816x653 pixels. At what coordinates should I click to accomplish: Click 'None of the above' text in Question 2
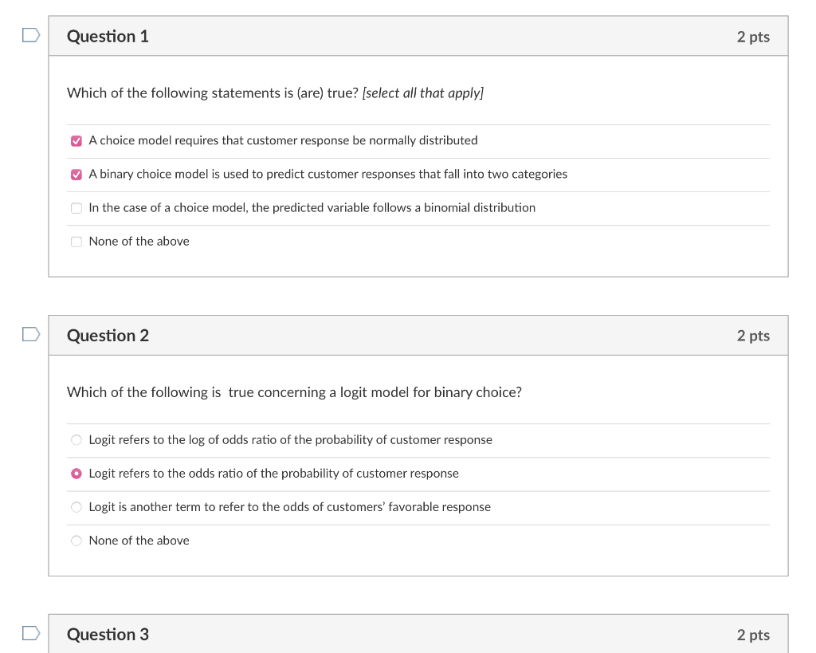pos(139,540)
